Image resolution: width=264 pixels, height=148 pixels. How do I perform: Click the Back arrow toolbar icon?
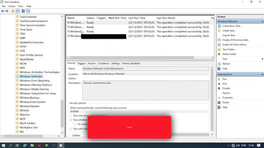[2, 11]
